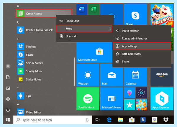Open Task View button in taskbar
The width and height of the screenshot is (177, 127).
pos(97,120)
